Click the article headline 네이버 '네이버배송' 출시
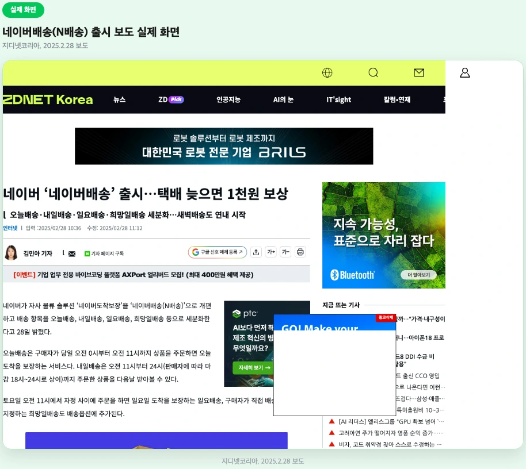Screen dimensions: 526x469 (x=145, y=194)
